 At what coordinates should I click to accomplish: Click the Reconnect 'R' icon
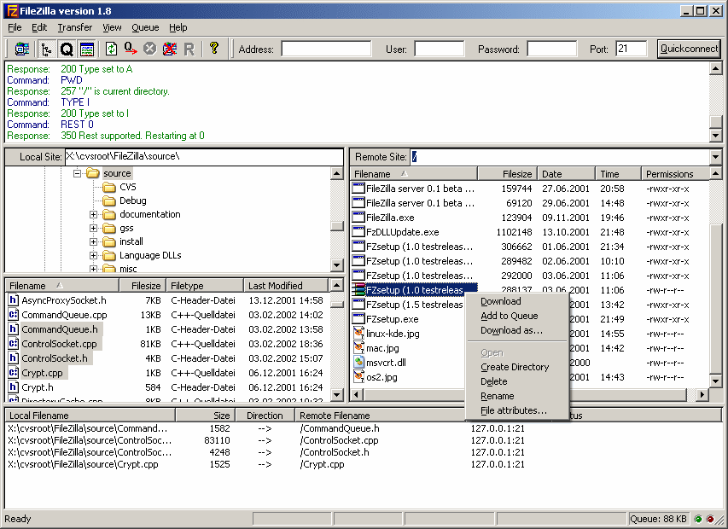[x=189, y=49]
